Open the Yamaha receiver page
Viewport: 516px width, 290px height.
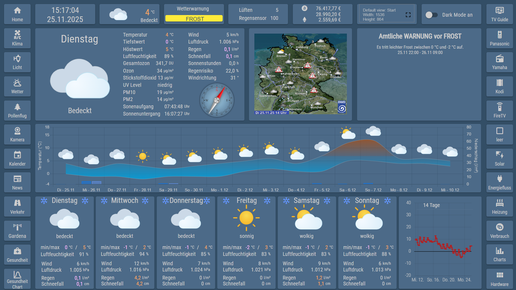pyautogui.click(x=500, y=62)
